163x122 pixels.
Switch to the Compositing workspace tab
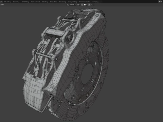pos(72,2)
